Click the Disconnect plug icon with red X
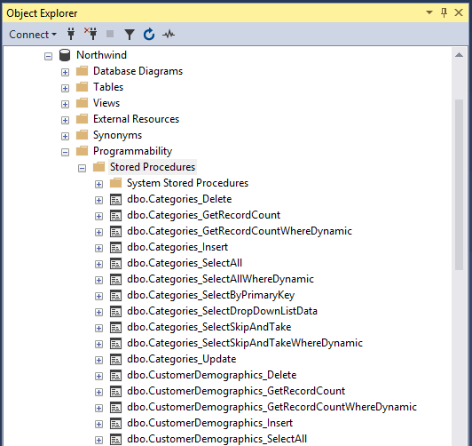The width and height of the screenshot is (472, 446). [90, 34]
